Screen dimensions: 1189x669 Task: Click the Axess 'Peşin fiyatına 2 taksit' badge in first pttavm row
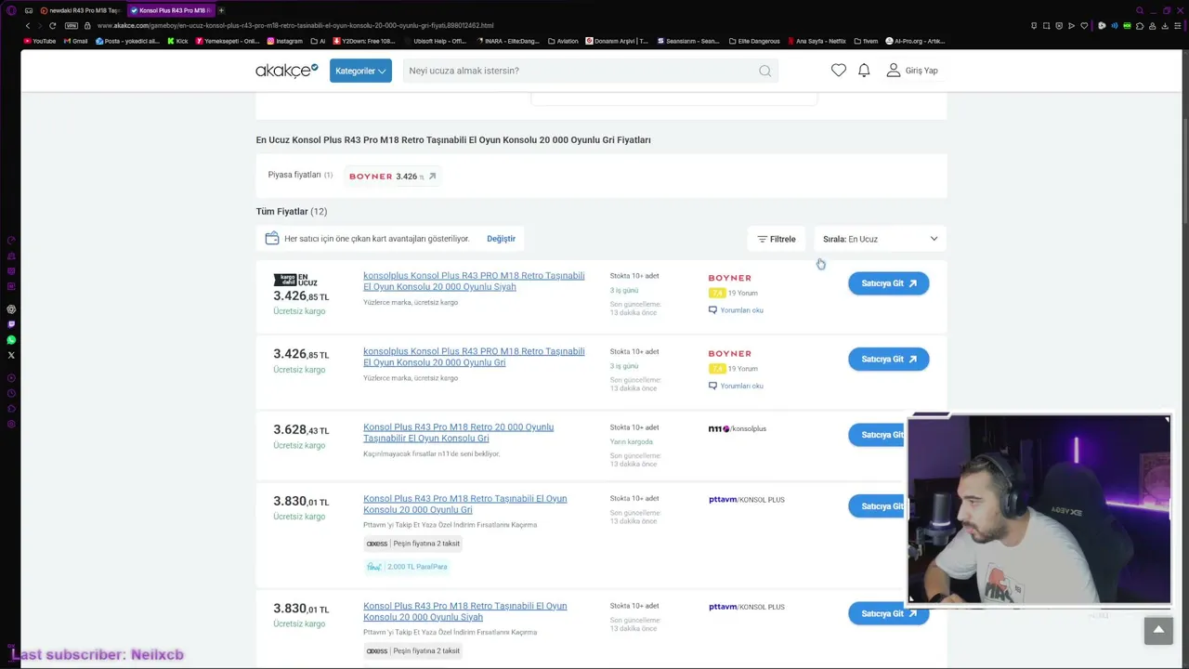point(413,544)
